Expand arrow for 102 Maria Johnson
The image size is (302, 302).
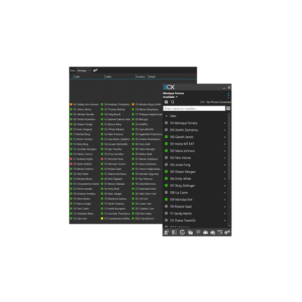click(x=224, y=151)
